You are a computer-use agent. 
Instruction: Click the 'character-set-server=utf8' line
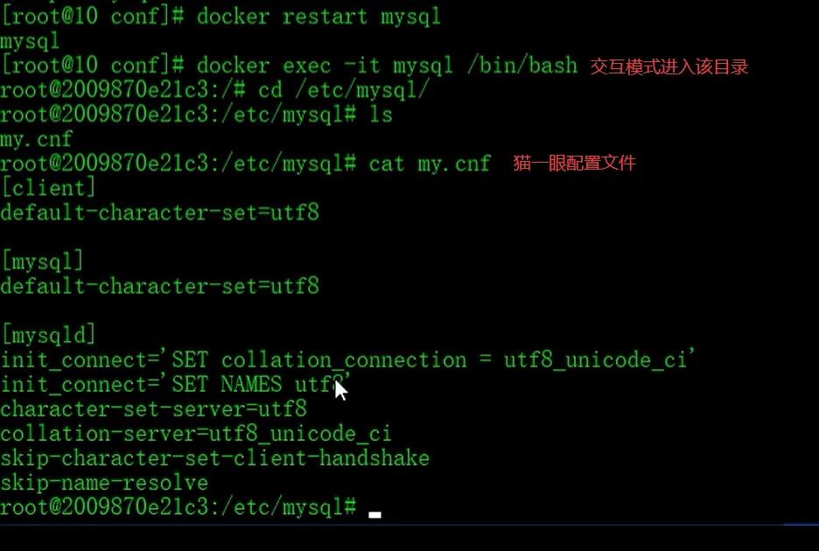[153, 408]
